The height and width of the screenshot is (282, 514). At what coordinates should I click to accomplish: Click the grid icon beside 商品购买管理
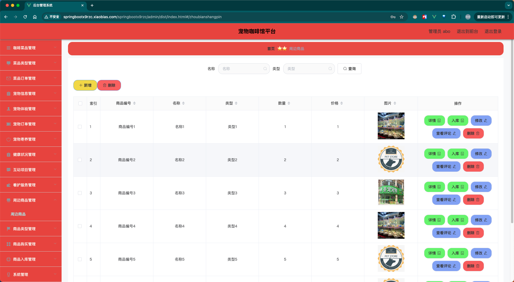[x=9, y=244]
